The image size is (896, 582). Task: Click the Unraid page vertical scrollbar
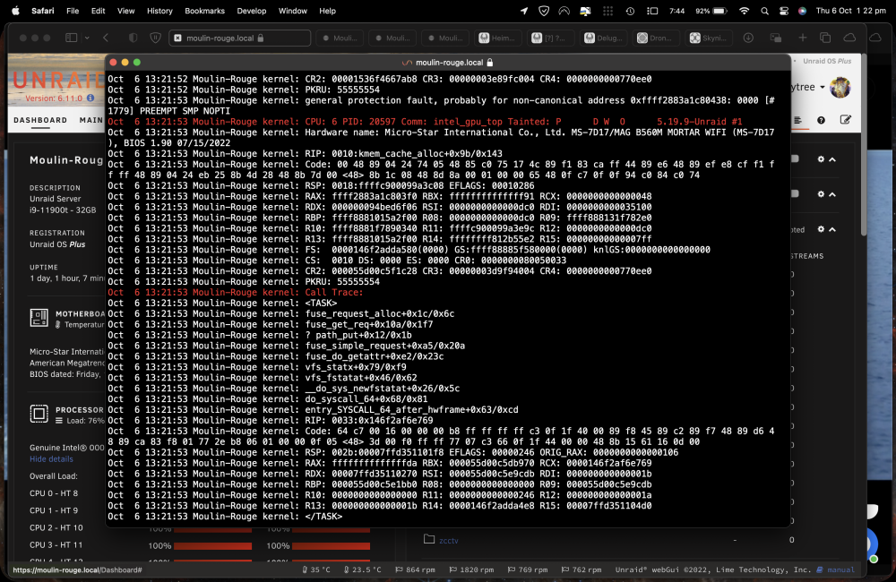click(864, 144)
